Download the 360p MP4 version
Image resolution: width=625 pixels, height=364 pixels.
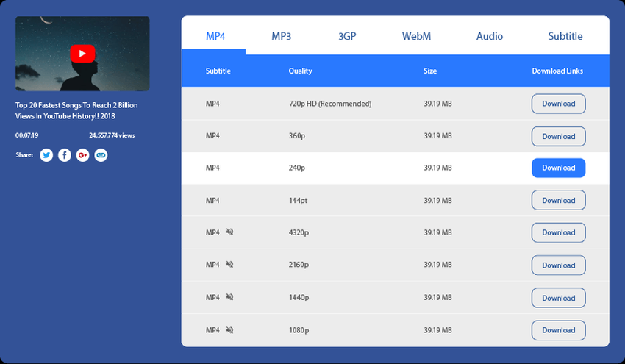(558, 136)
